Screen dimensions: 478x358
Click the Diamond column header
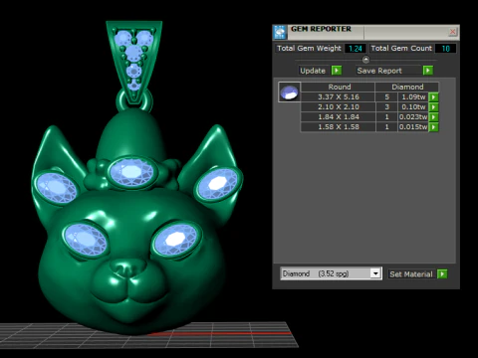coord(407,87)
